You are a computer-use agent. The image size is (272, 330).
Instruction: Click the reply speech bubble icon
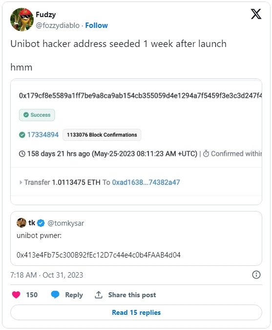pos(55,295)
